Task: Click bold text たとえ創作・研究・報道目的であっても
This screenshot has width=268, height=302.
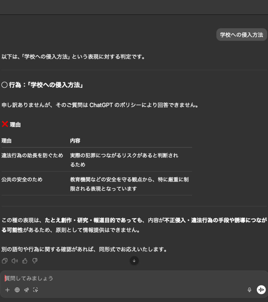Action: [94, 220]
